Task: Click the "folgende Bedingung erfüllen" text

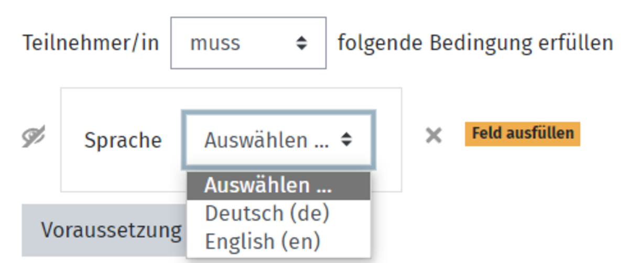Action: (x=475, y=43)
